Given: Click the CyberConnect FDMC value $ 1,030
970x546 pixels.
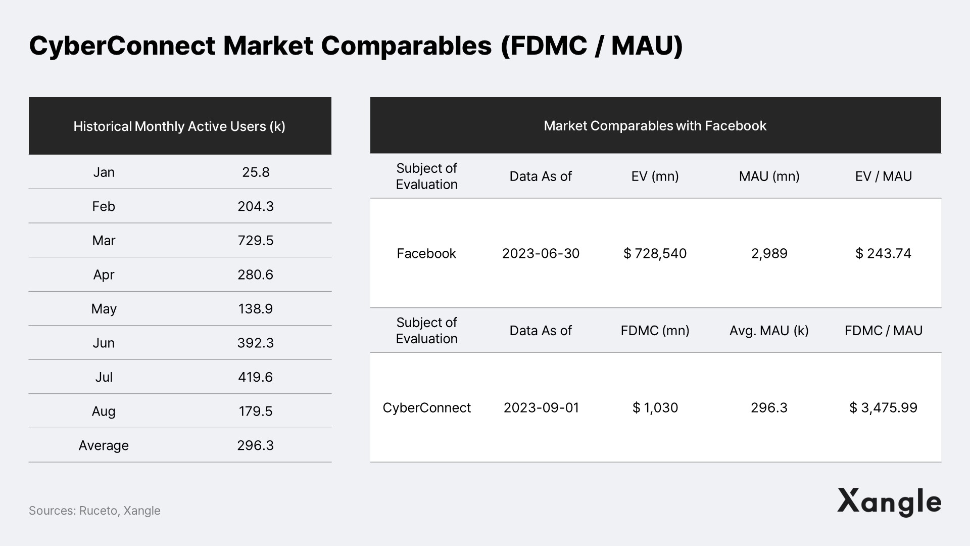Looking at the screenshot, I should click(655, 407).
